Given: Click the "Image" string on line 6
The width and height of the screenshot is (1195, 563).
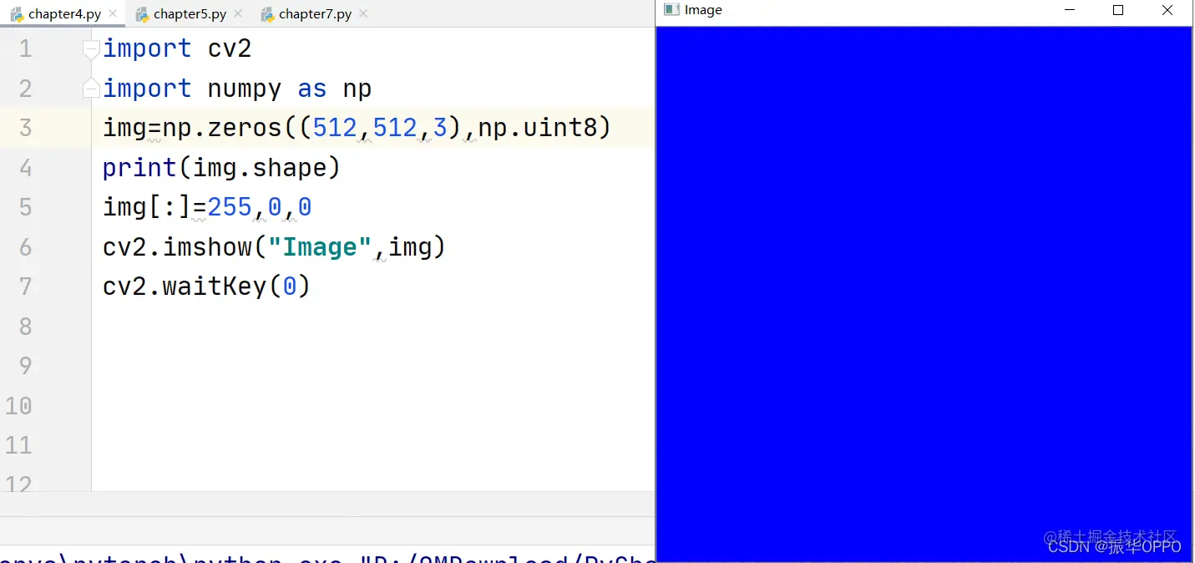Looking at the screenshot, I should pos(321,247).
